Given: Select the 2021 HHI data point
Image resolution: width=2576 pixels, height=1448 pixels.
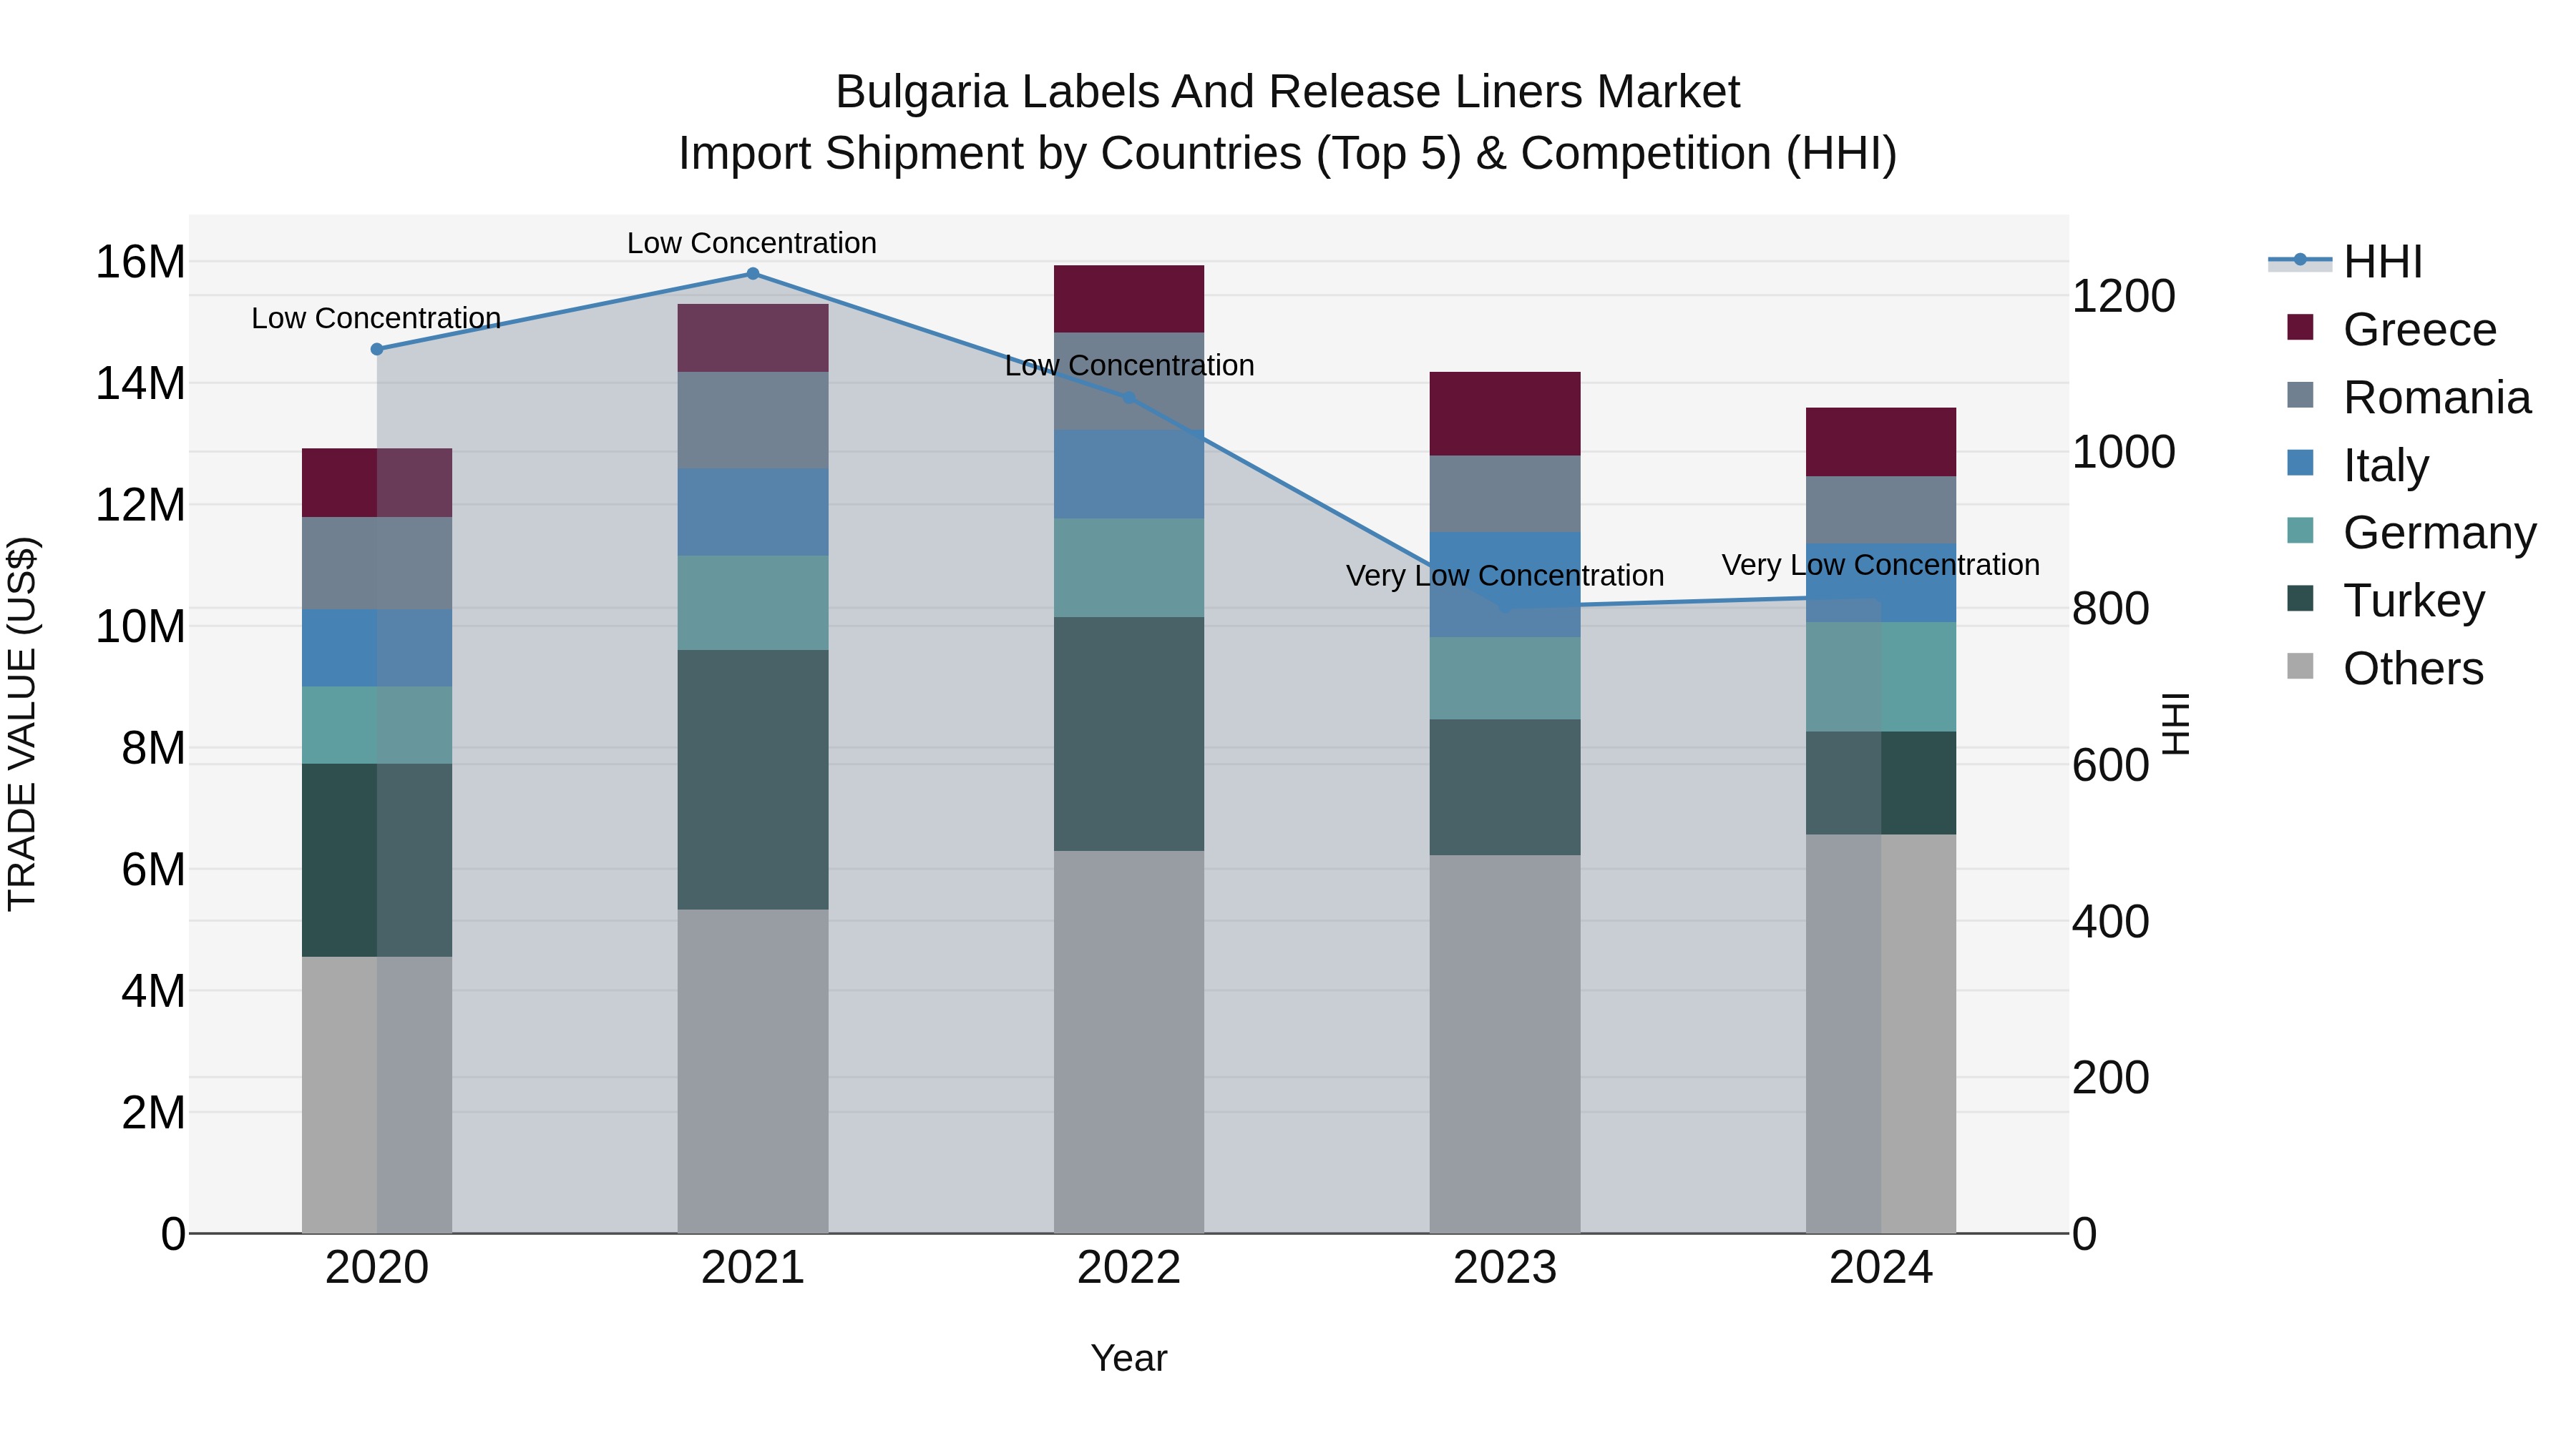Looking at the screenshot, I should pos(753,273).
